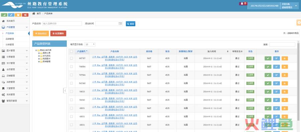Tick checkbox for product 987767

pyautogui.click(x=72, y=58)
